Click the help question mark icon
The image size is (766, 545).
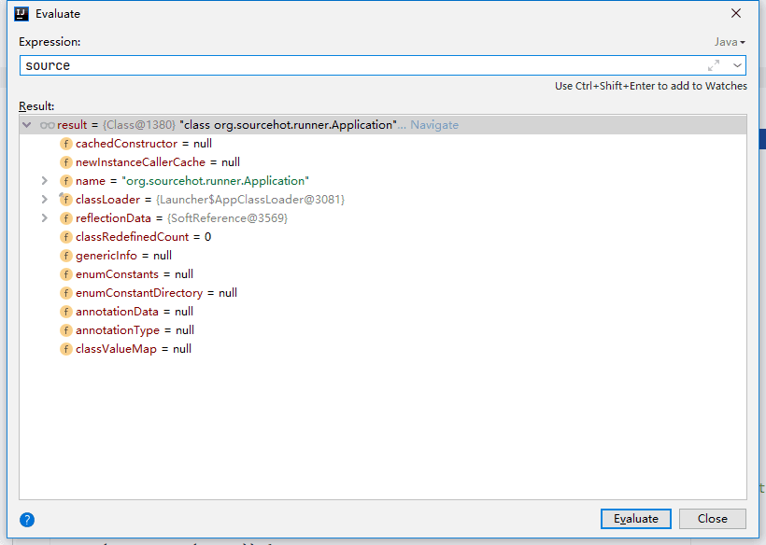[x=27, y=520]
